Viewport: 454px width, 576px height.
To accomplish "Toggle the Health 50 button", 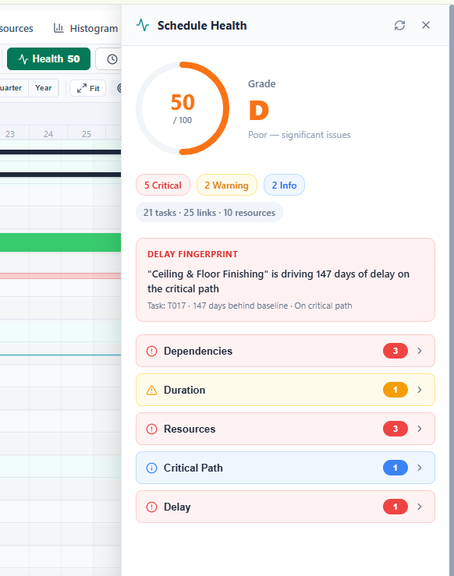I will (48, 58).
